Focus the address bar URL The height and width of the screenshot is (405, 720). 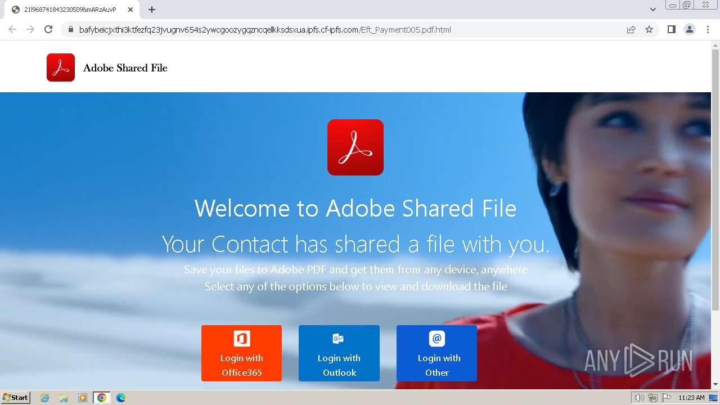pos(265,30)
